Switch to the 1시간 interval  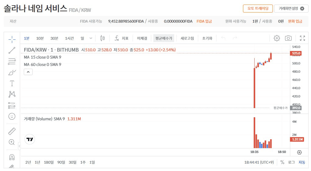click(x=69, y=38)
